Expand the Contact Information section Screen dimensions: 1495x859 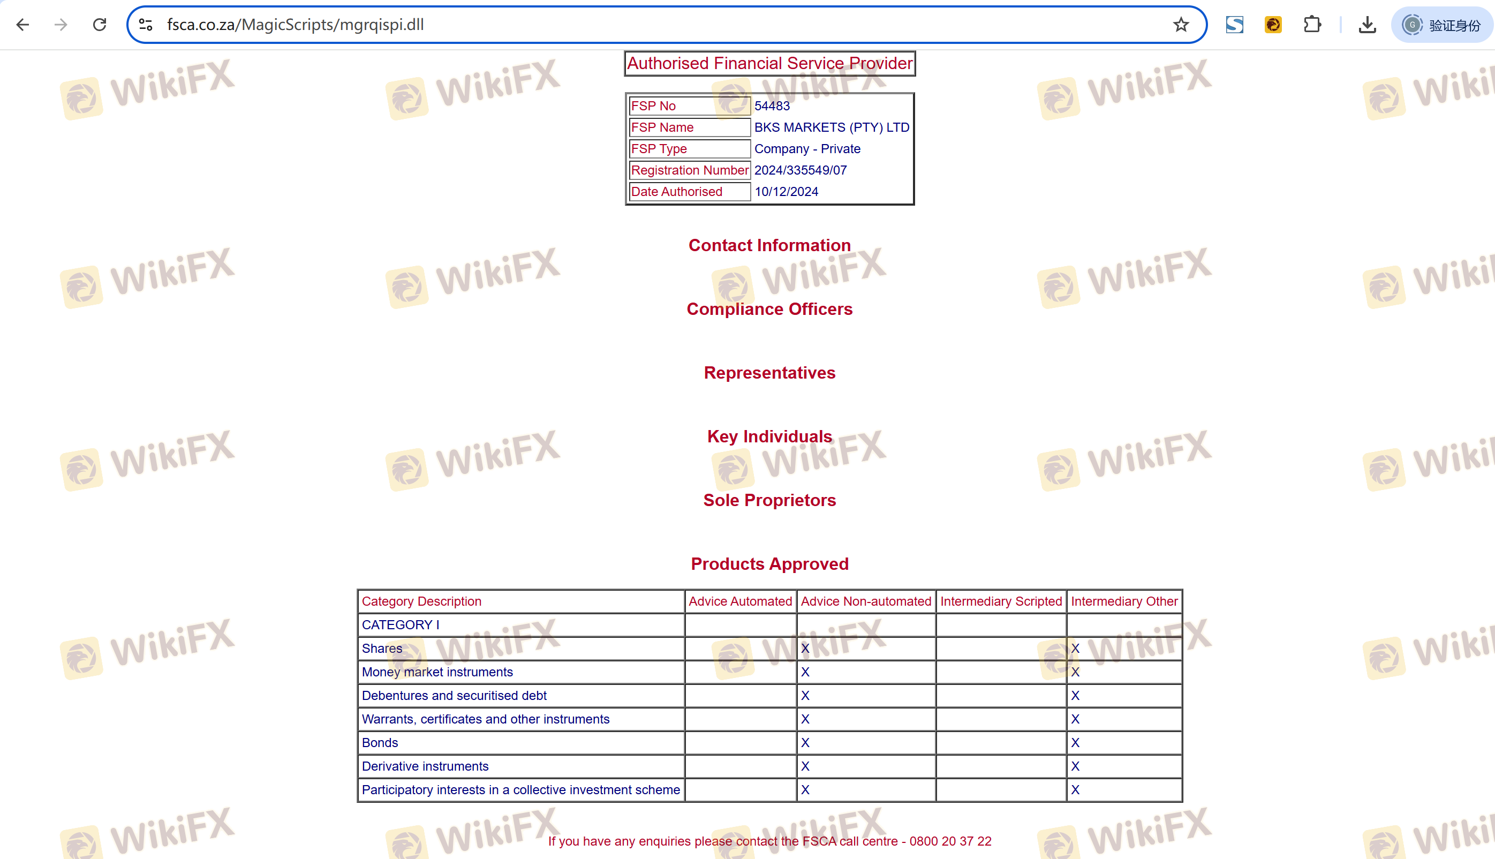click(x=769, y=245)
